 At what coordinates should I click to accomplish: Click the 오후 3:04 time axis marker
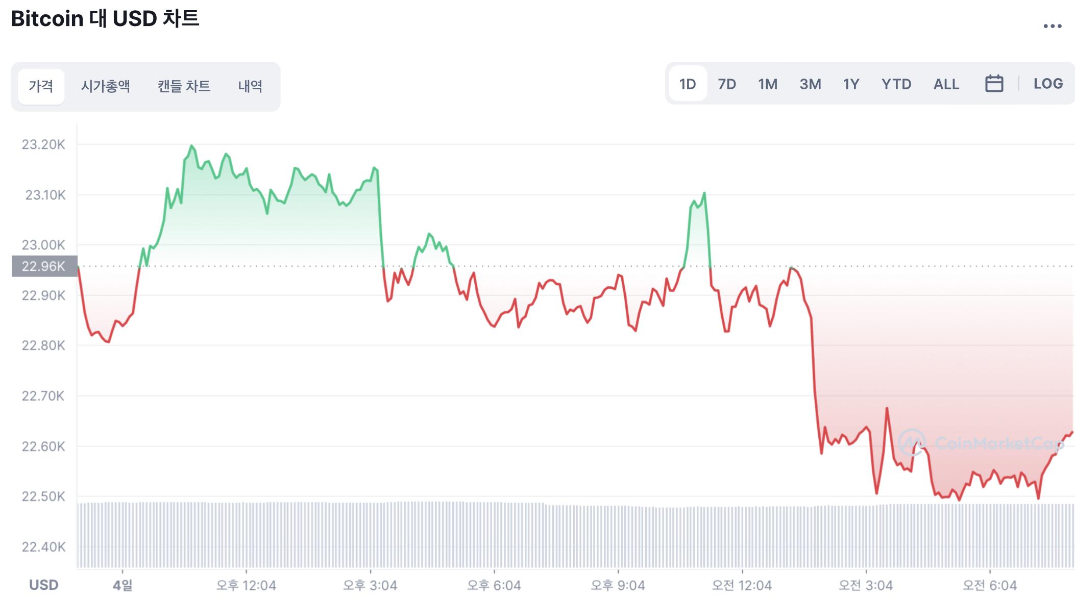point(370,585)
